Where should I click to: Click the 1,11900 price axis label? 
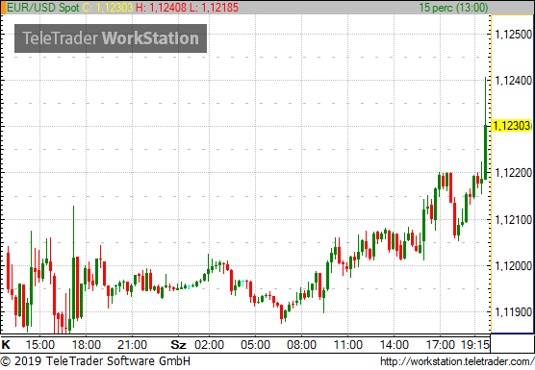click(513, 311)
